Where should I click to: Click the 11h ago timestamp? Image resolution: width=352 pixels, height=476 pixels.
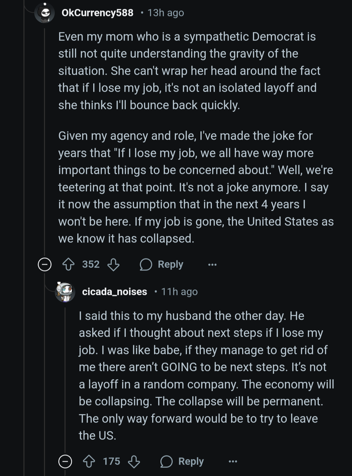click(179, 292)
